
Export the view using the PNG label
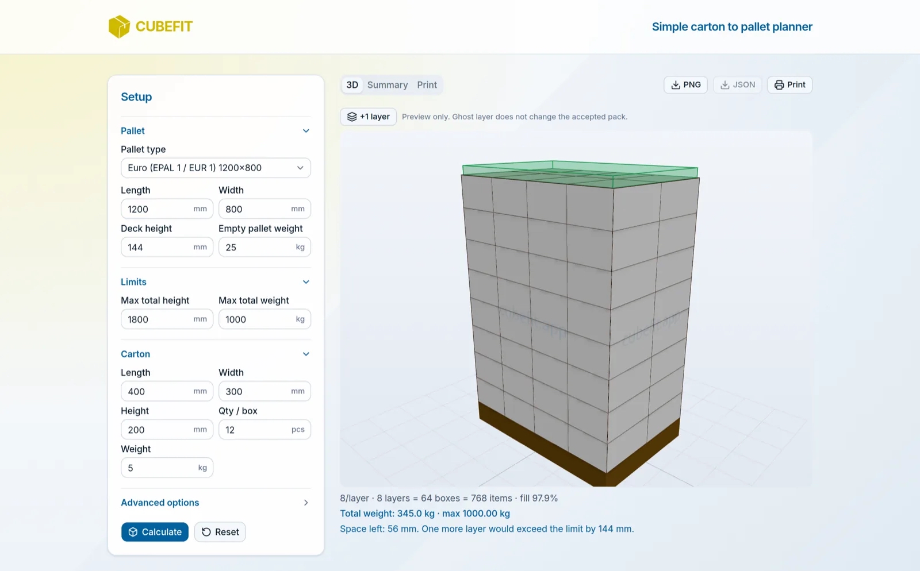point(692,85)
